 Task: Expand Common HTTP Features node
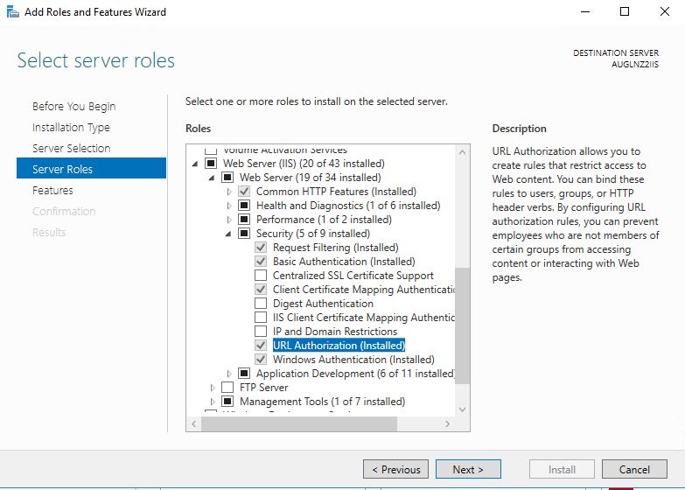(x=229, y=192)
